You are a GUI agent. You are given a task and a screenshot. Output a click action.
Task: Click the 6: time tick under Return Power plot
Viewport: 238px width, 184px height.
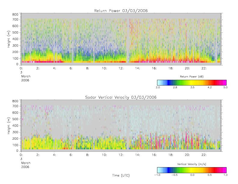click(71, 68)
